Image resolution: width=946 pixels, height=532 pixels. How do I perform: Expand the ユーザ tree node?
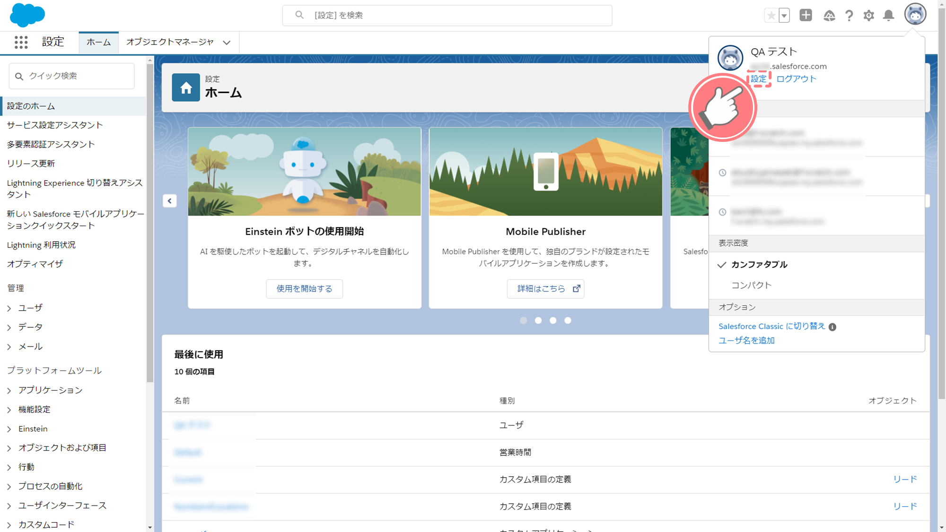pos(9,308)
